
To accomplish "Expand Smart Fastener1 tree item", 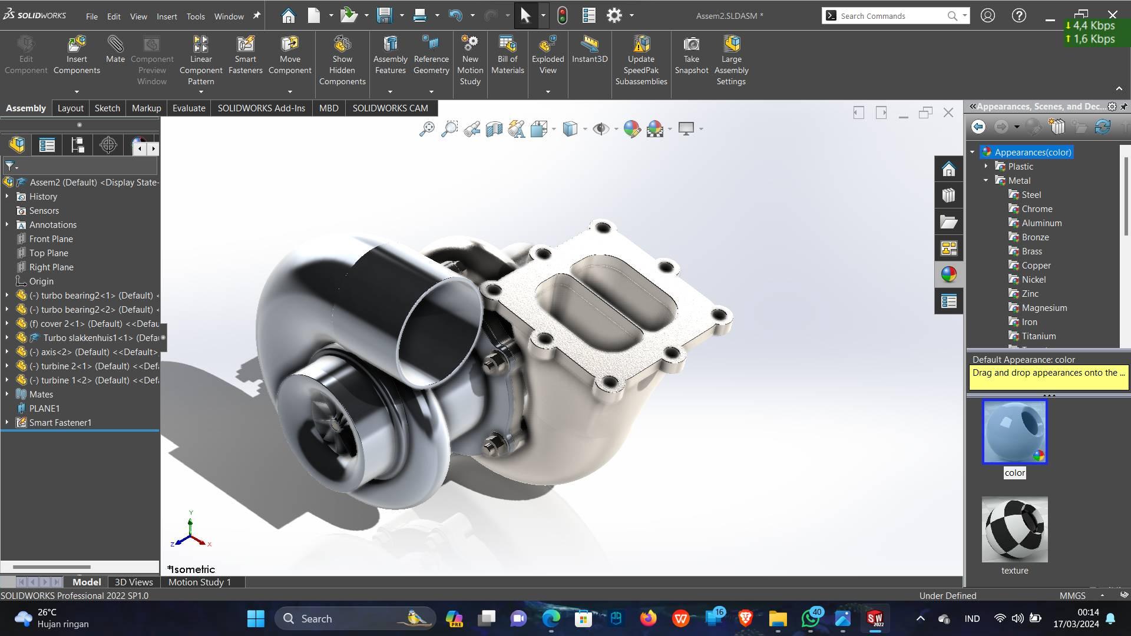I will tap(7, 423).
